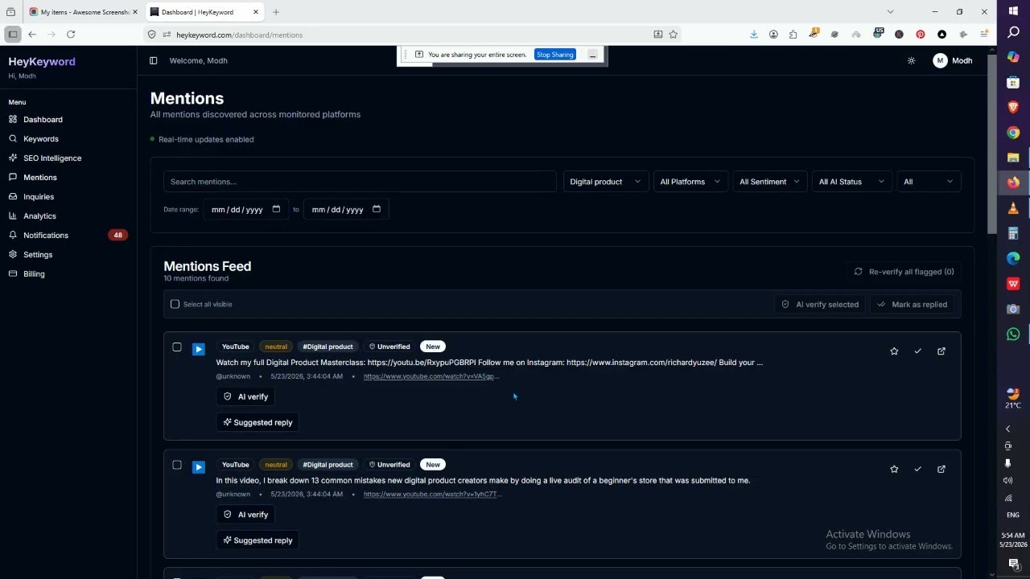Click the AI verify selected button
The image size is (1030, 579).
(x=820, y=304)
